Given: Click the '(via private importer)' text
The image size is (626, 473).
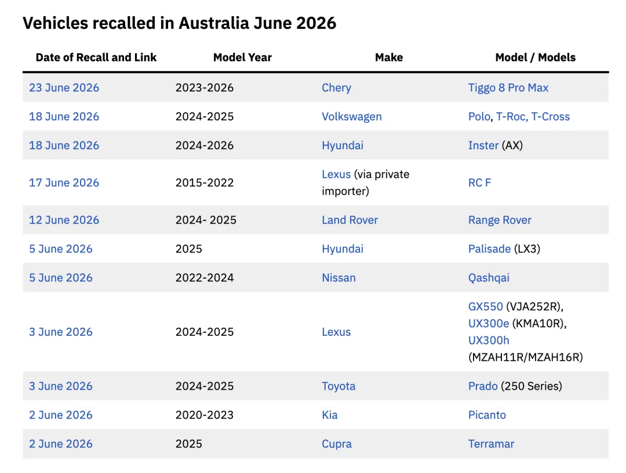Looking at the screenshot, I should [x=366, y=183].
